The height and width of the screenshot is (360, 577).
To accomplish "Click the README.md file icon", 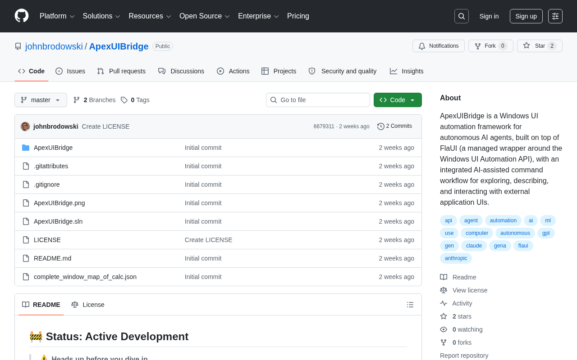I will pyautogui.click(x=26, y=258).
